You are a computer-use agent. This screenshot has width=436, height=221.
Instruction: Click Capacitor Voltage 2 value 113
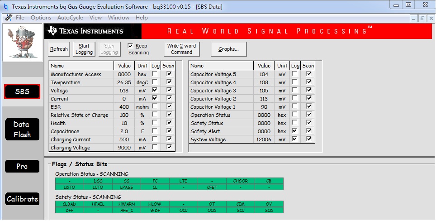pos(264,99)
